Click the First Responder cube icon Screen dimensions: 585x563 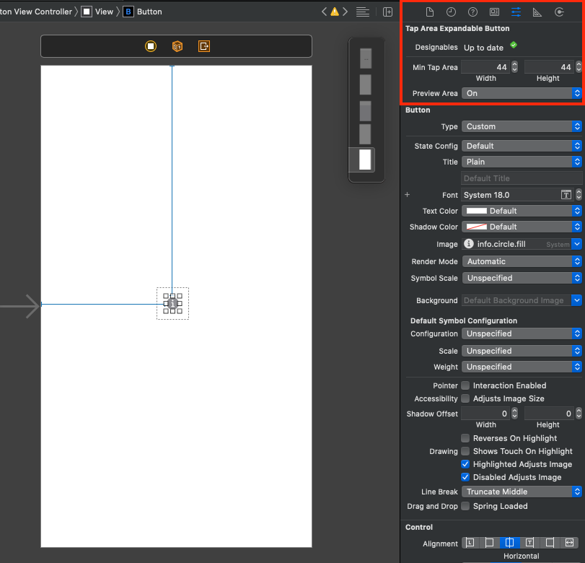point(177,46)
